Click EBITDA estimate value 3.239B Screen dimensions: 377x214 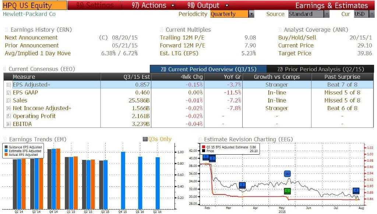coord(141,124)
